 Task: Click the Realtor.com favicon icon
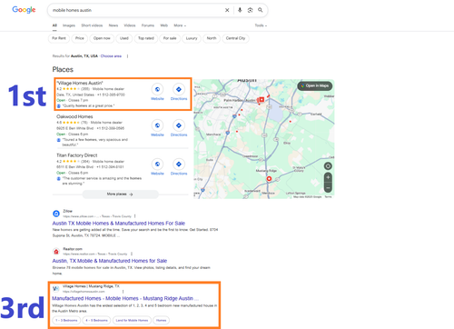pyautogui.click(x=56, y=252)
